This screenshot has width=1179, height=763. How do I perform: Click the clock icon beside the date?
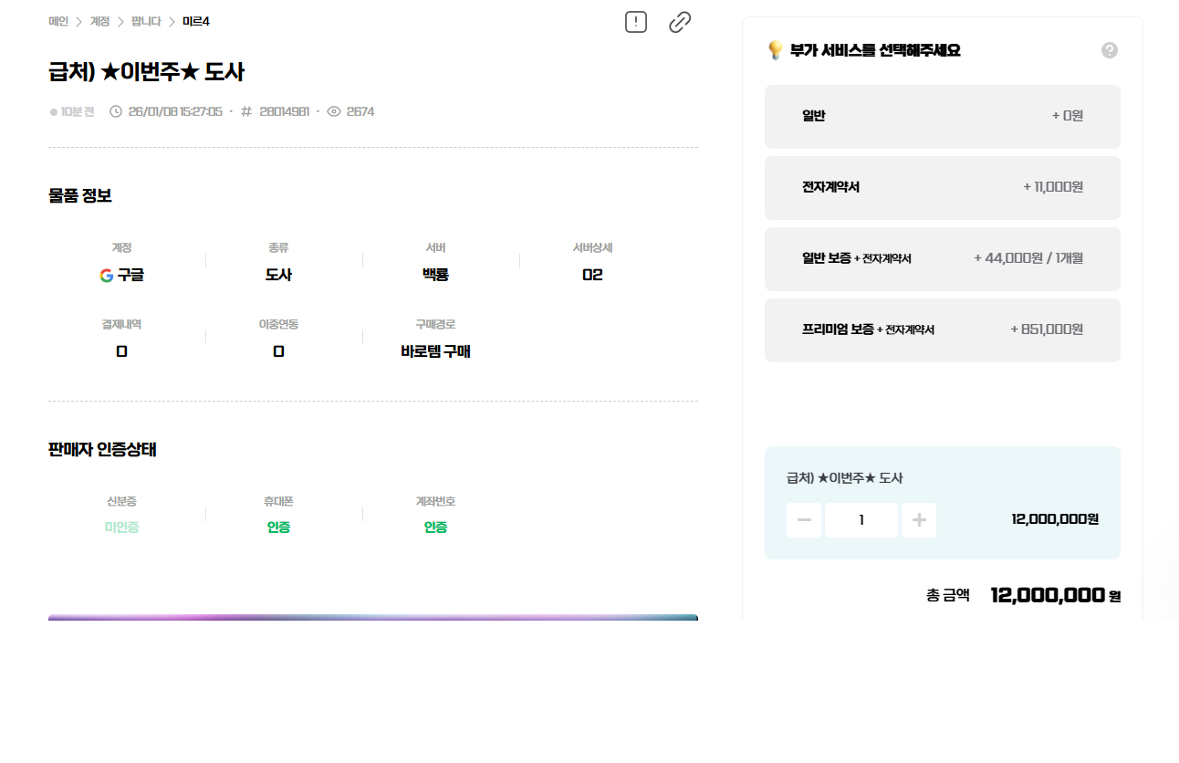coord(116,111)
